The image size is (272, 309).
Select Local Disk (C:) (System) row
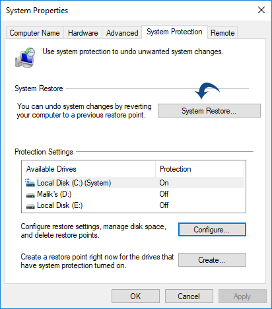[x=134, y=183]
